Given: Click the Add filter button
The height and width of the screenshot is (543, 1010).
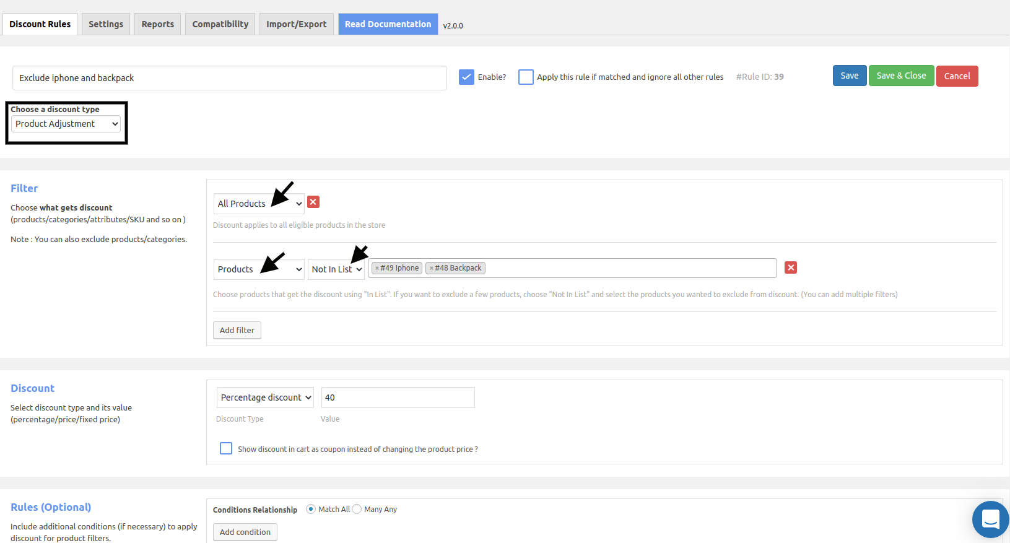Looking at the screenshot, I should point(237,330).
